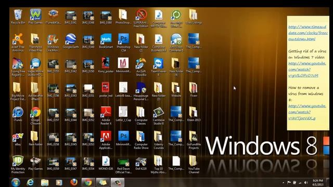
Task: Launch Any Video Converter shortcut
Action: [x=176, y=43]
